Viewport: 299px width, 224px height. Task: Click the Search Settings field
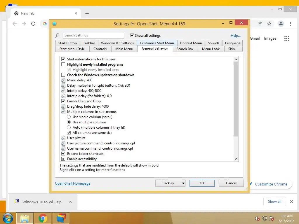point(93,35)
